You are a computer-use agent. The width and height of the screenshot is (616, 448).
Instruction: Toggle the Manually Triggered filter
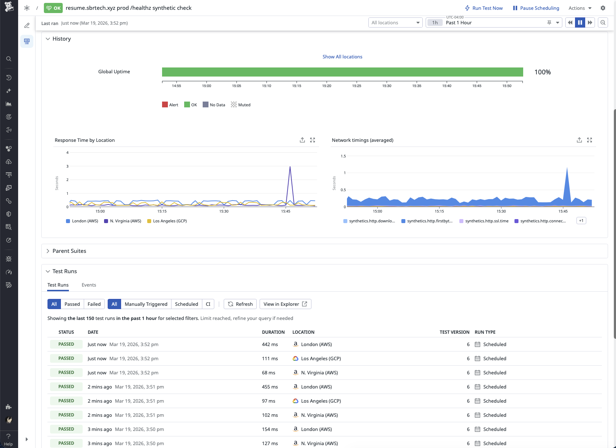click(x=146, y=304)
